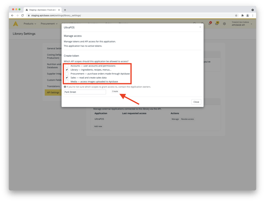Click the browser back arrow

(x=12, y=15)
